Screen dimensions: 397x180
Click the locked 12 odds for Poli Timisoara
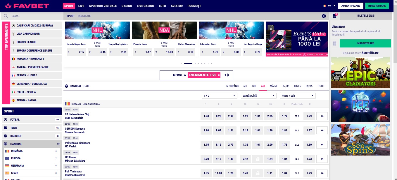[258, 173]
